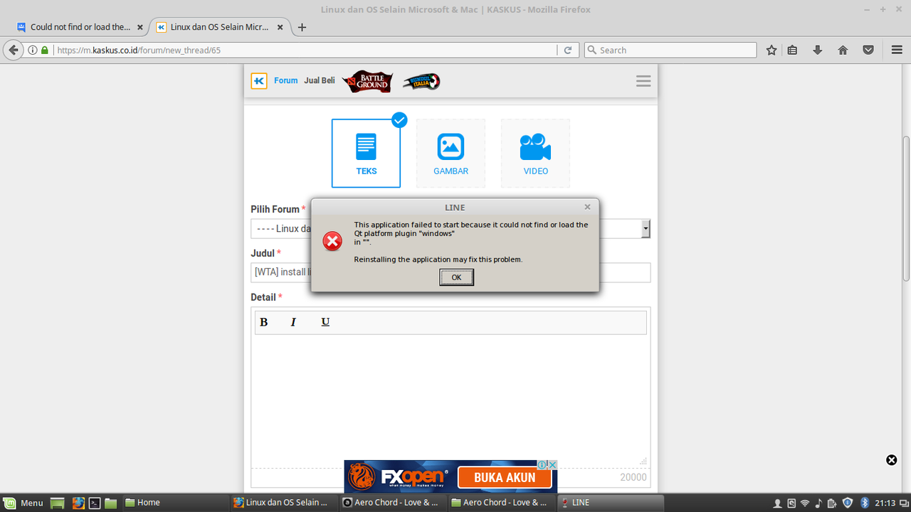Click into the Judul title field
Image resolution: width=911 pixels, height=512 pixels.
click(451, 272)
